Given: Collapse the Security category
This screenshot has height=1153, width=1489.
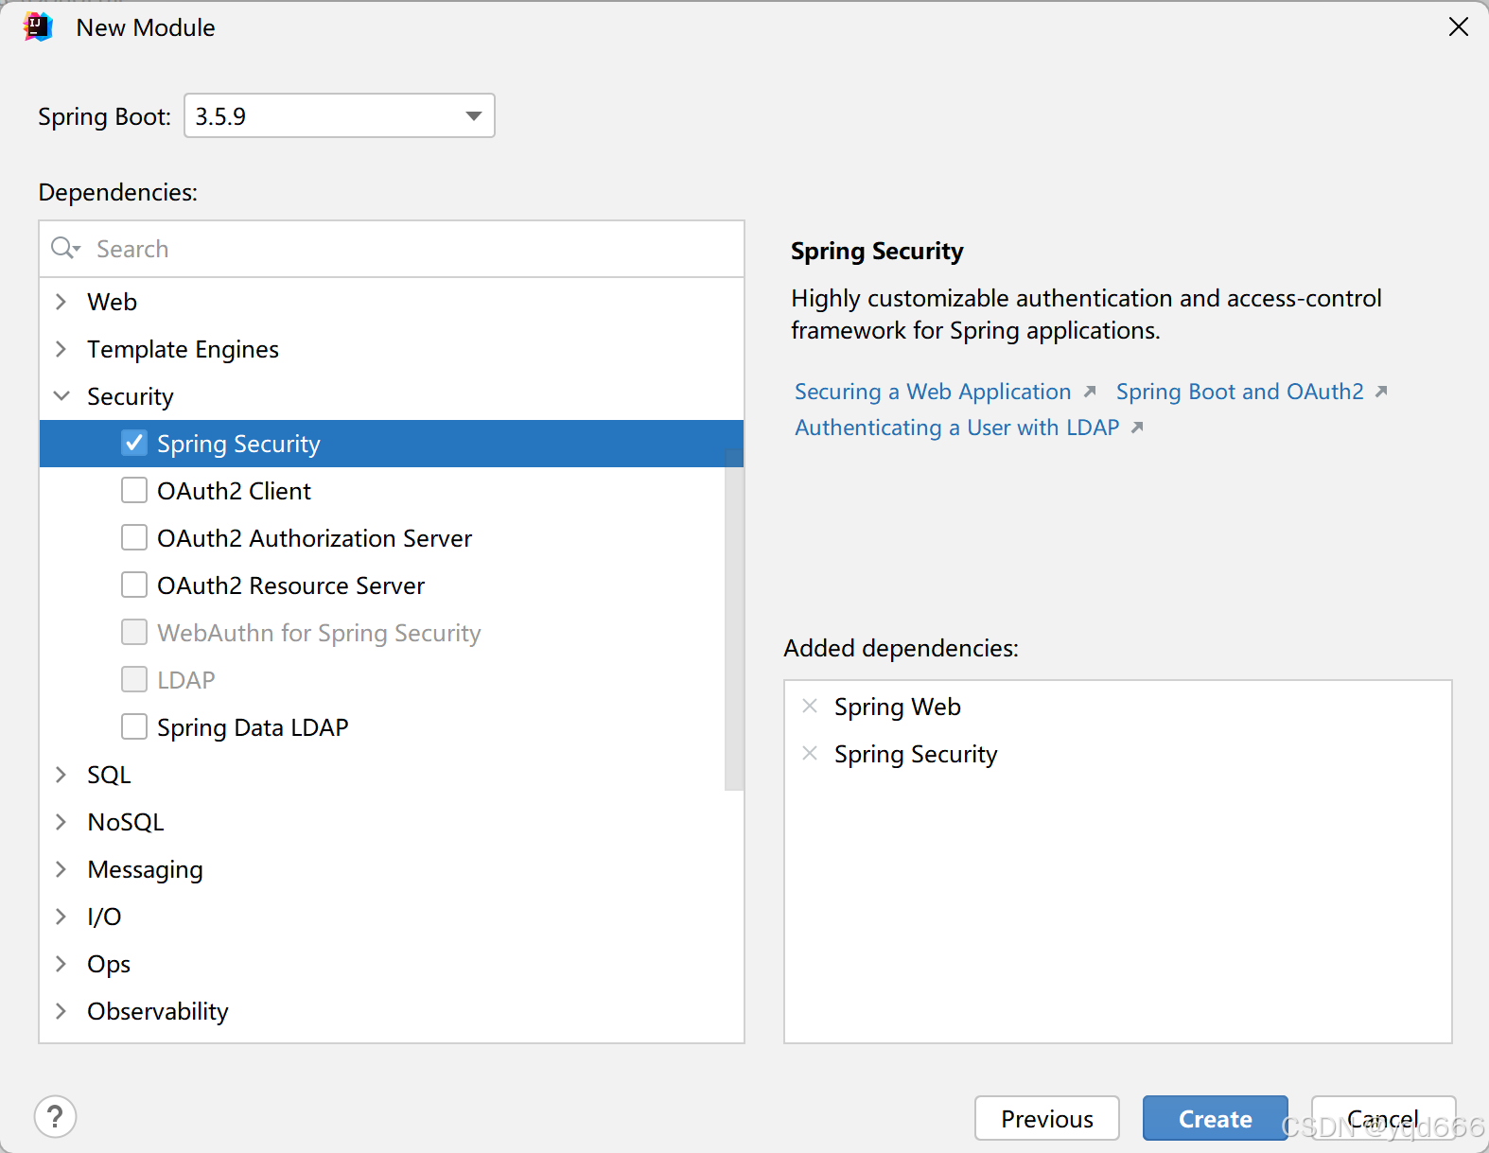Looking at the screenshot, I should point(61,396).
